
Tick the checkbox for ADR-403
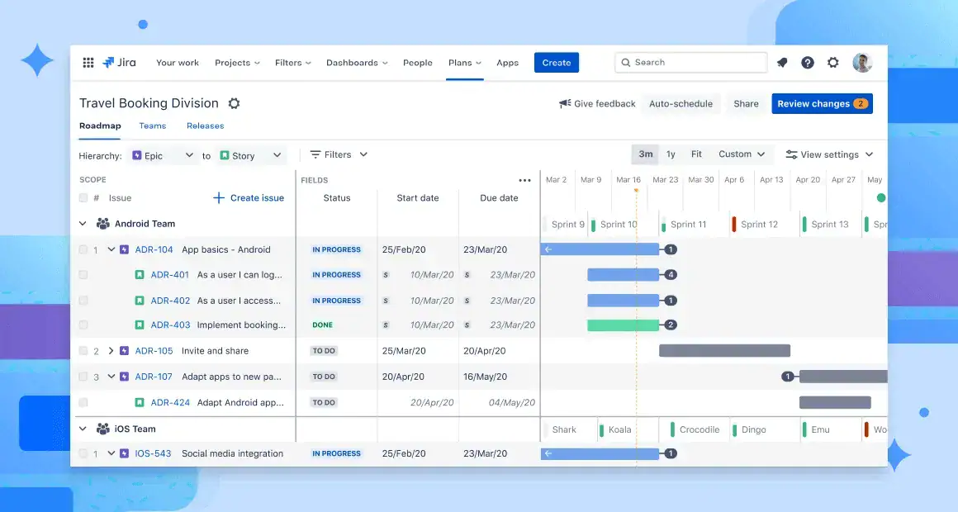click(x=83, y=325)
